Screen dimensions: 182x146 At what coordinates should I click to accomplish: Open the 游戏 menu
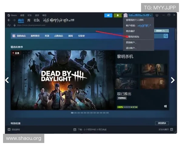pos(37,16)
